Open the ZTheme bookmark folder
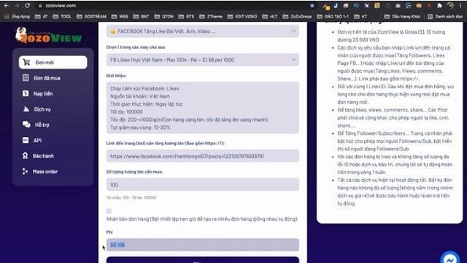Image resolution: width=467 pixels, height=263 pixels. (x=211, y=16)
